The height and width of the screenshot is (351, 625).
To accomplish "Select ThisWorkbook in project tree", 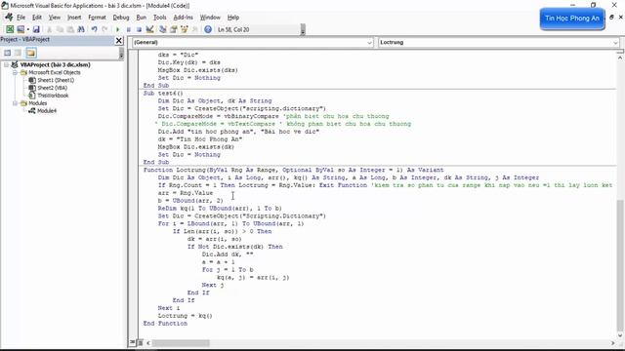I will tap(53, 96).
